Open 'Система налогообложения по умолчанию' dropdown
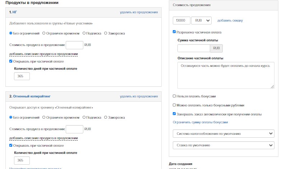This screenshot has width=282, height=169. point(223,134)
